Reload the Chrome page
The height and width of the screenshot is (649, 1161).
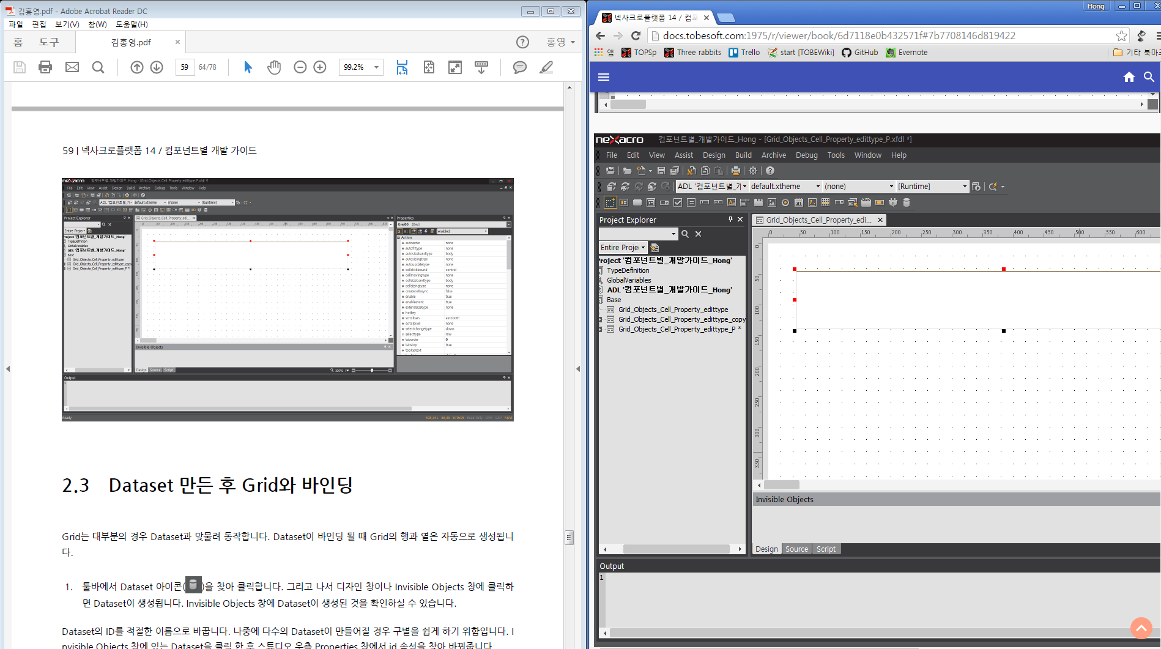tap(636, 35)
